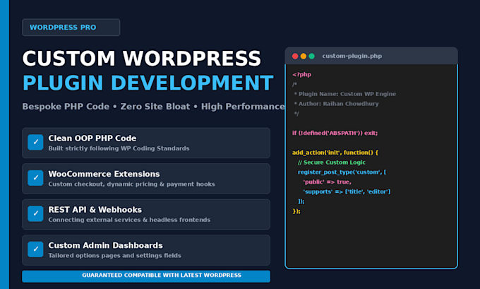Click the Guaranteed Compatible With Latest WordPress banner
This screenshot has height=289, width=480.
(146, 276)
